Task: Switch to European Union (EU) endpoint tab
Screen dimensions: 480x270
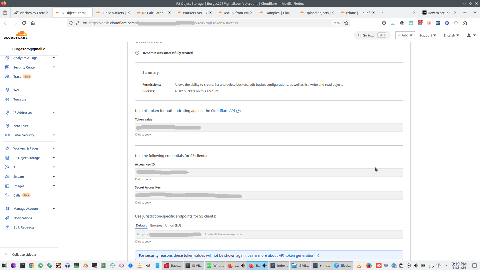Action: [165, 225]
